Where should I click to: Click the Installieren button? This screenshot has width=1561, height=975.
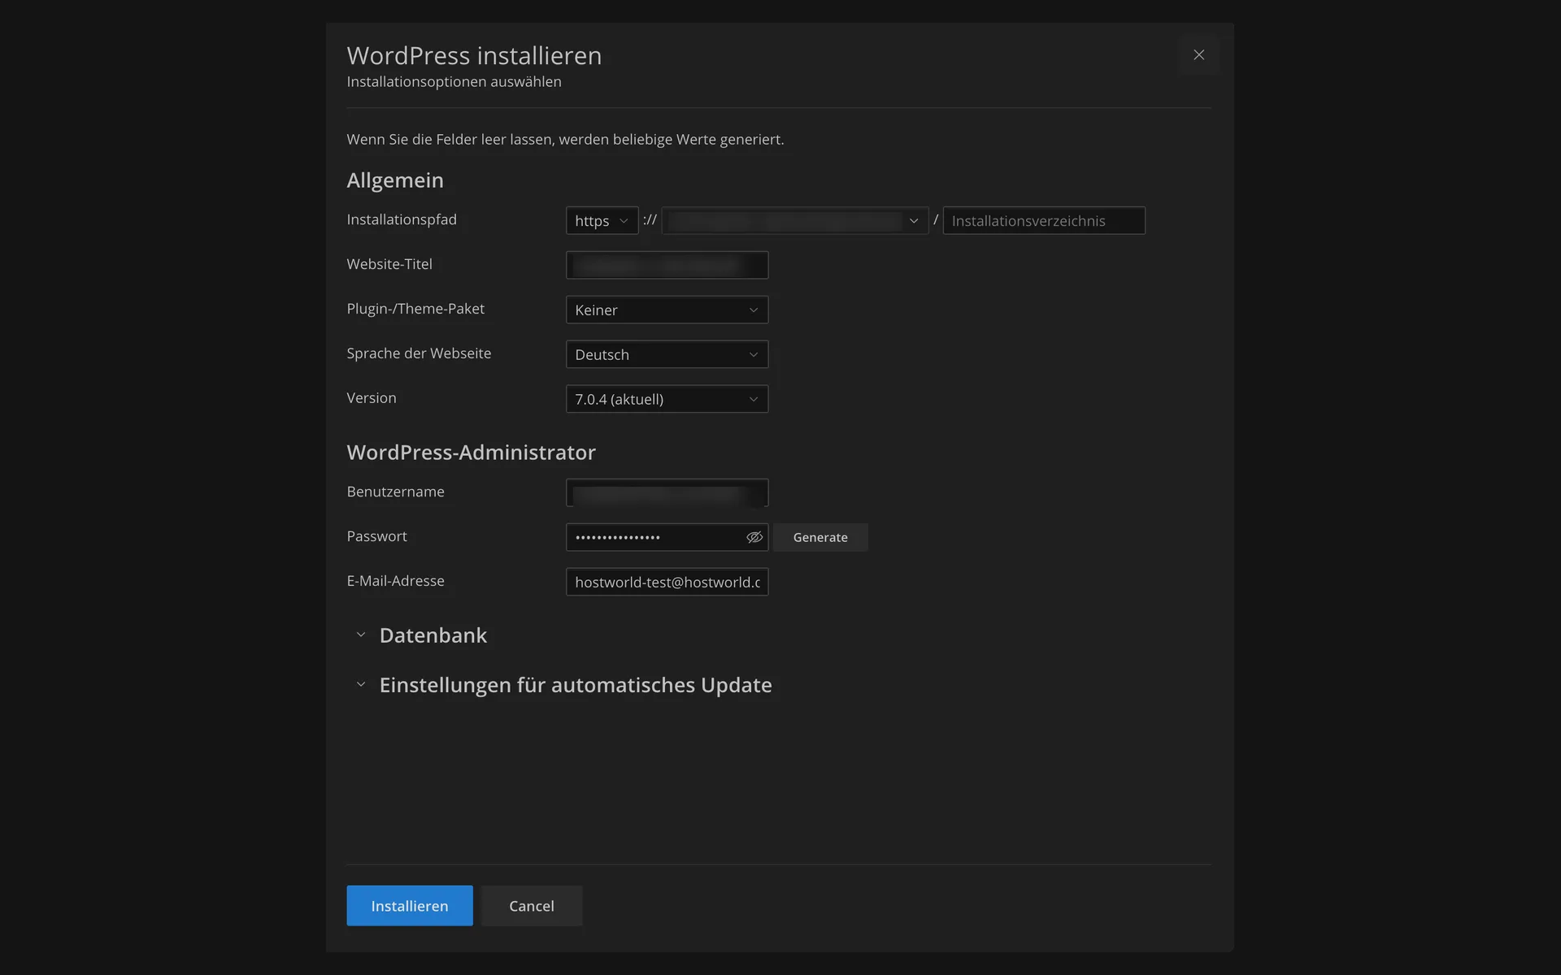(x=410, y=906)
